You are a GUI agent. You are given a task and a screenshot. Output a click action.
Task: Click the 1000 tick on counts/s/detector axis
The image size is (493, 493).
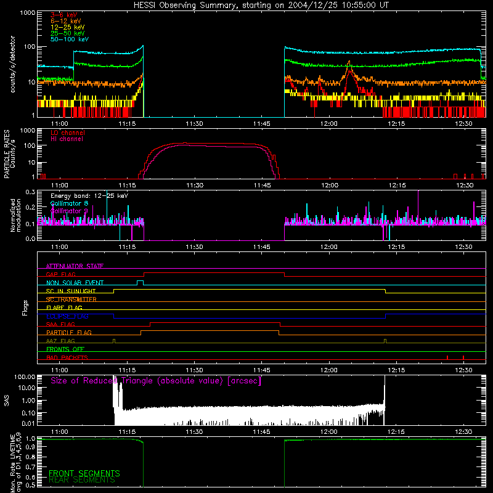click(27, 13)
